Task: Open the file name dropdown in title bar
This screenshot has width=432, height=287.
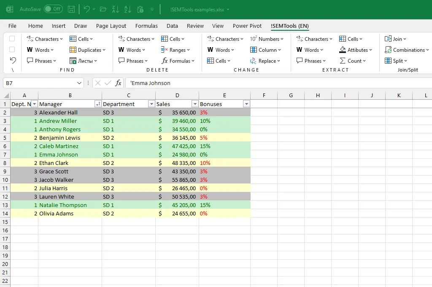Action: (x=228, y=10)
